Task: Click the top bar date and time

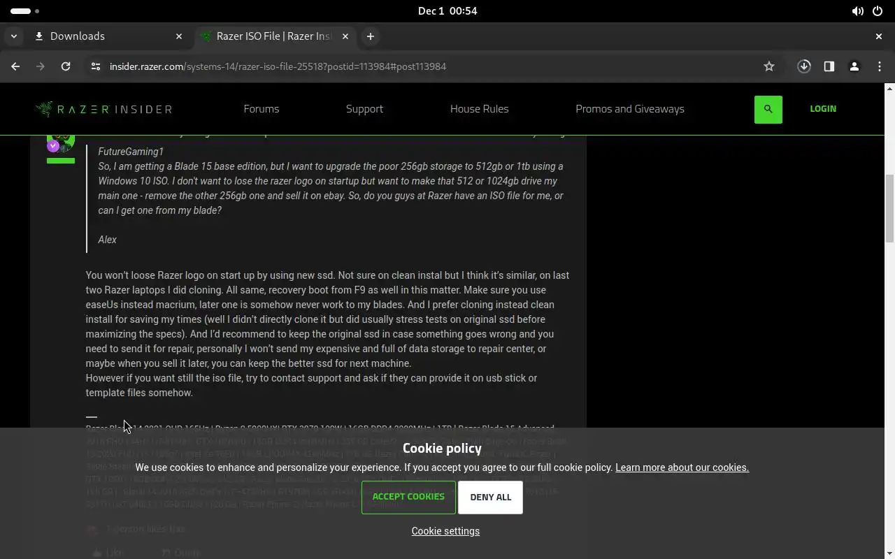Action: (447, 11)
